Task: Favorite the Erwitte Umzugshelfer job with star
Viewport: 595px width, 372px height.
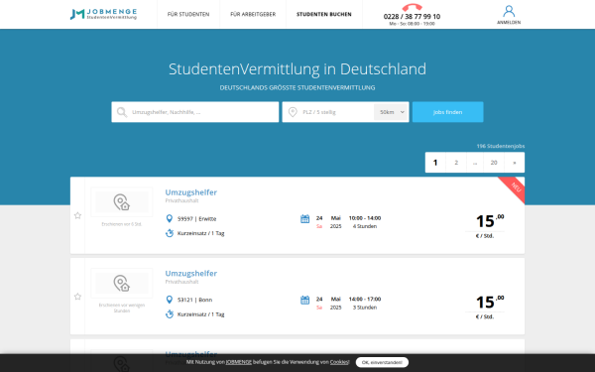Action: click(77, 215)
